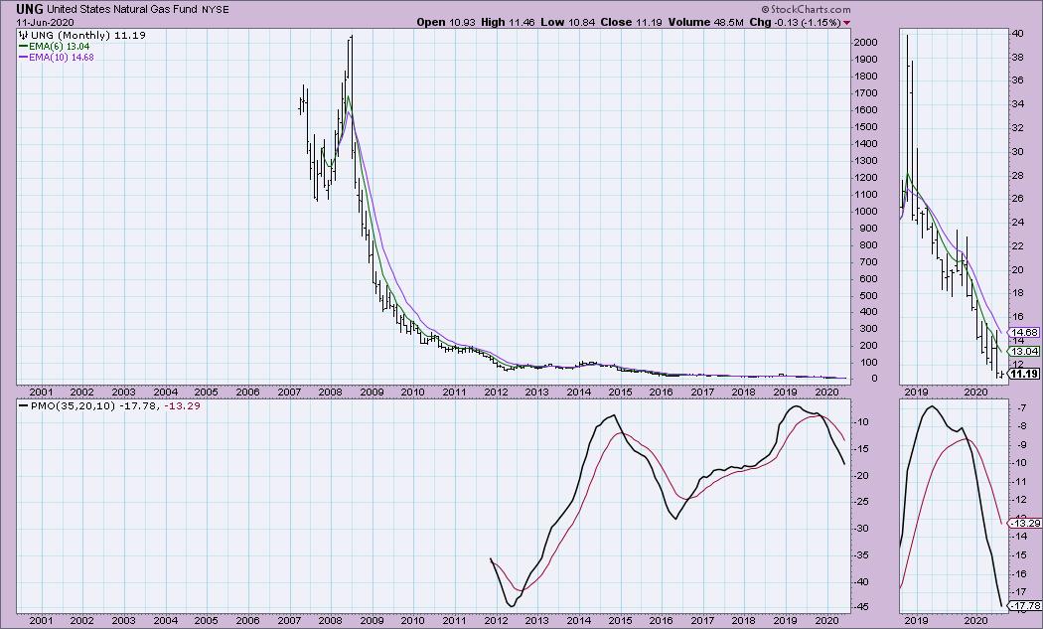The height and width of the screenshot is (629, 1043).
Task: Click the green EMA(6) legend line marker
Action: coord(23,47)
